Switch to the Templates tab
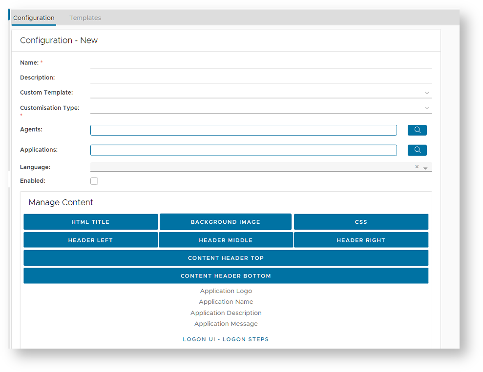The image size is (483, 372). (x=85, y=18)
